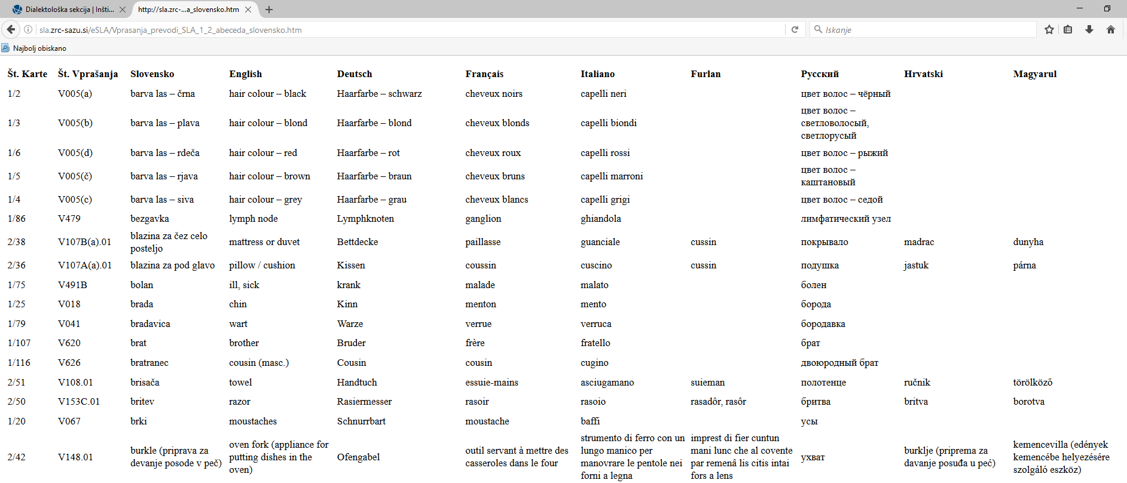1127x483 pixels.
Task: Show site information icon in address bar
Action: pos(28,29)
